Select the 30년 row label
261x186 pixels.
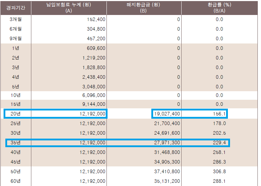click(x=16, y=133)
